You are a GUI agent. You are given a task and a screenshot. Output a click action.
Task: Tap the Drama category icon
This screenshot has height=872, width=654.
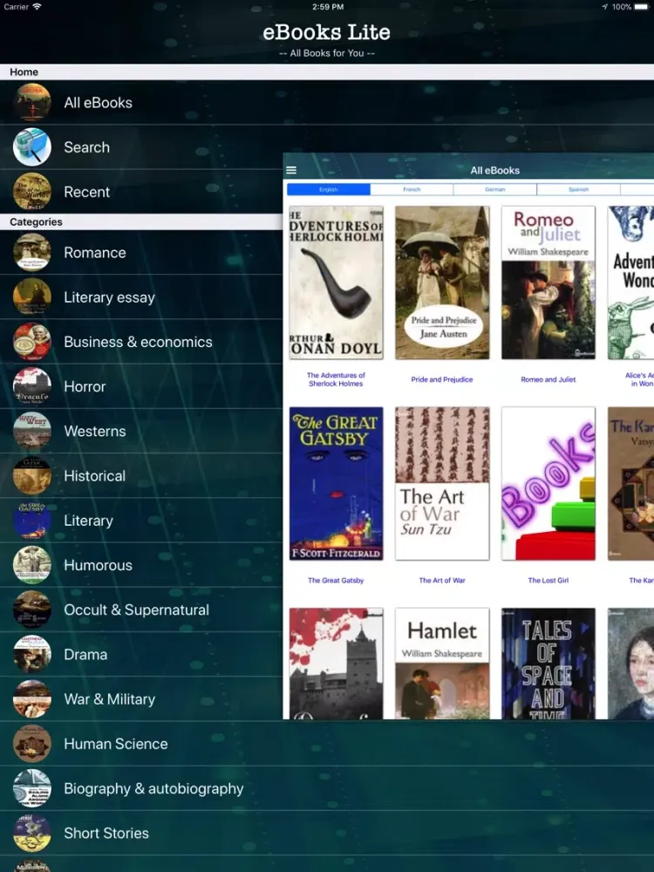[x=32, y=655]
